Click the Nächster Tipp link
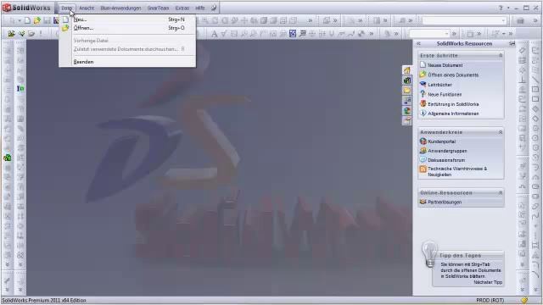This screenshot has height=305, width=543. tap(488, 282)
